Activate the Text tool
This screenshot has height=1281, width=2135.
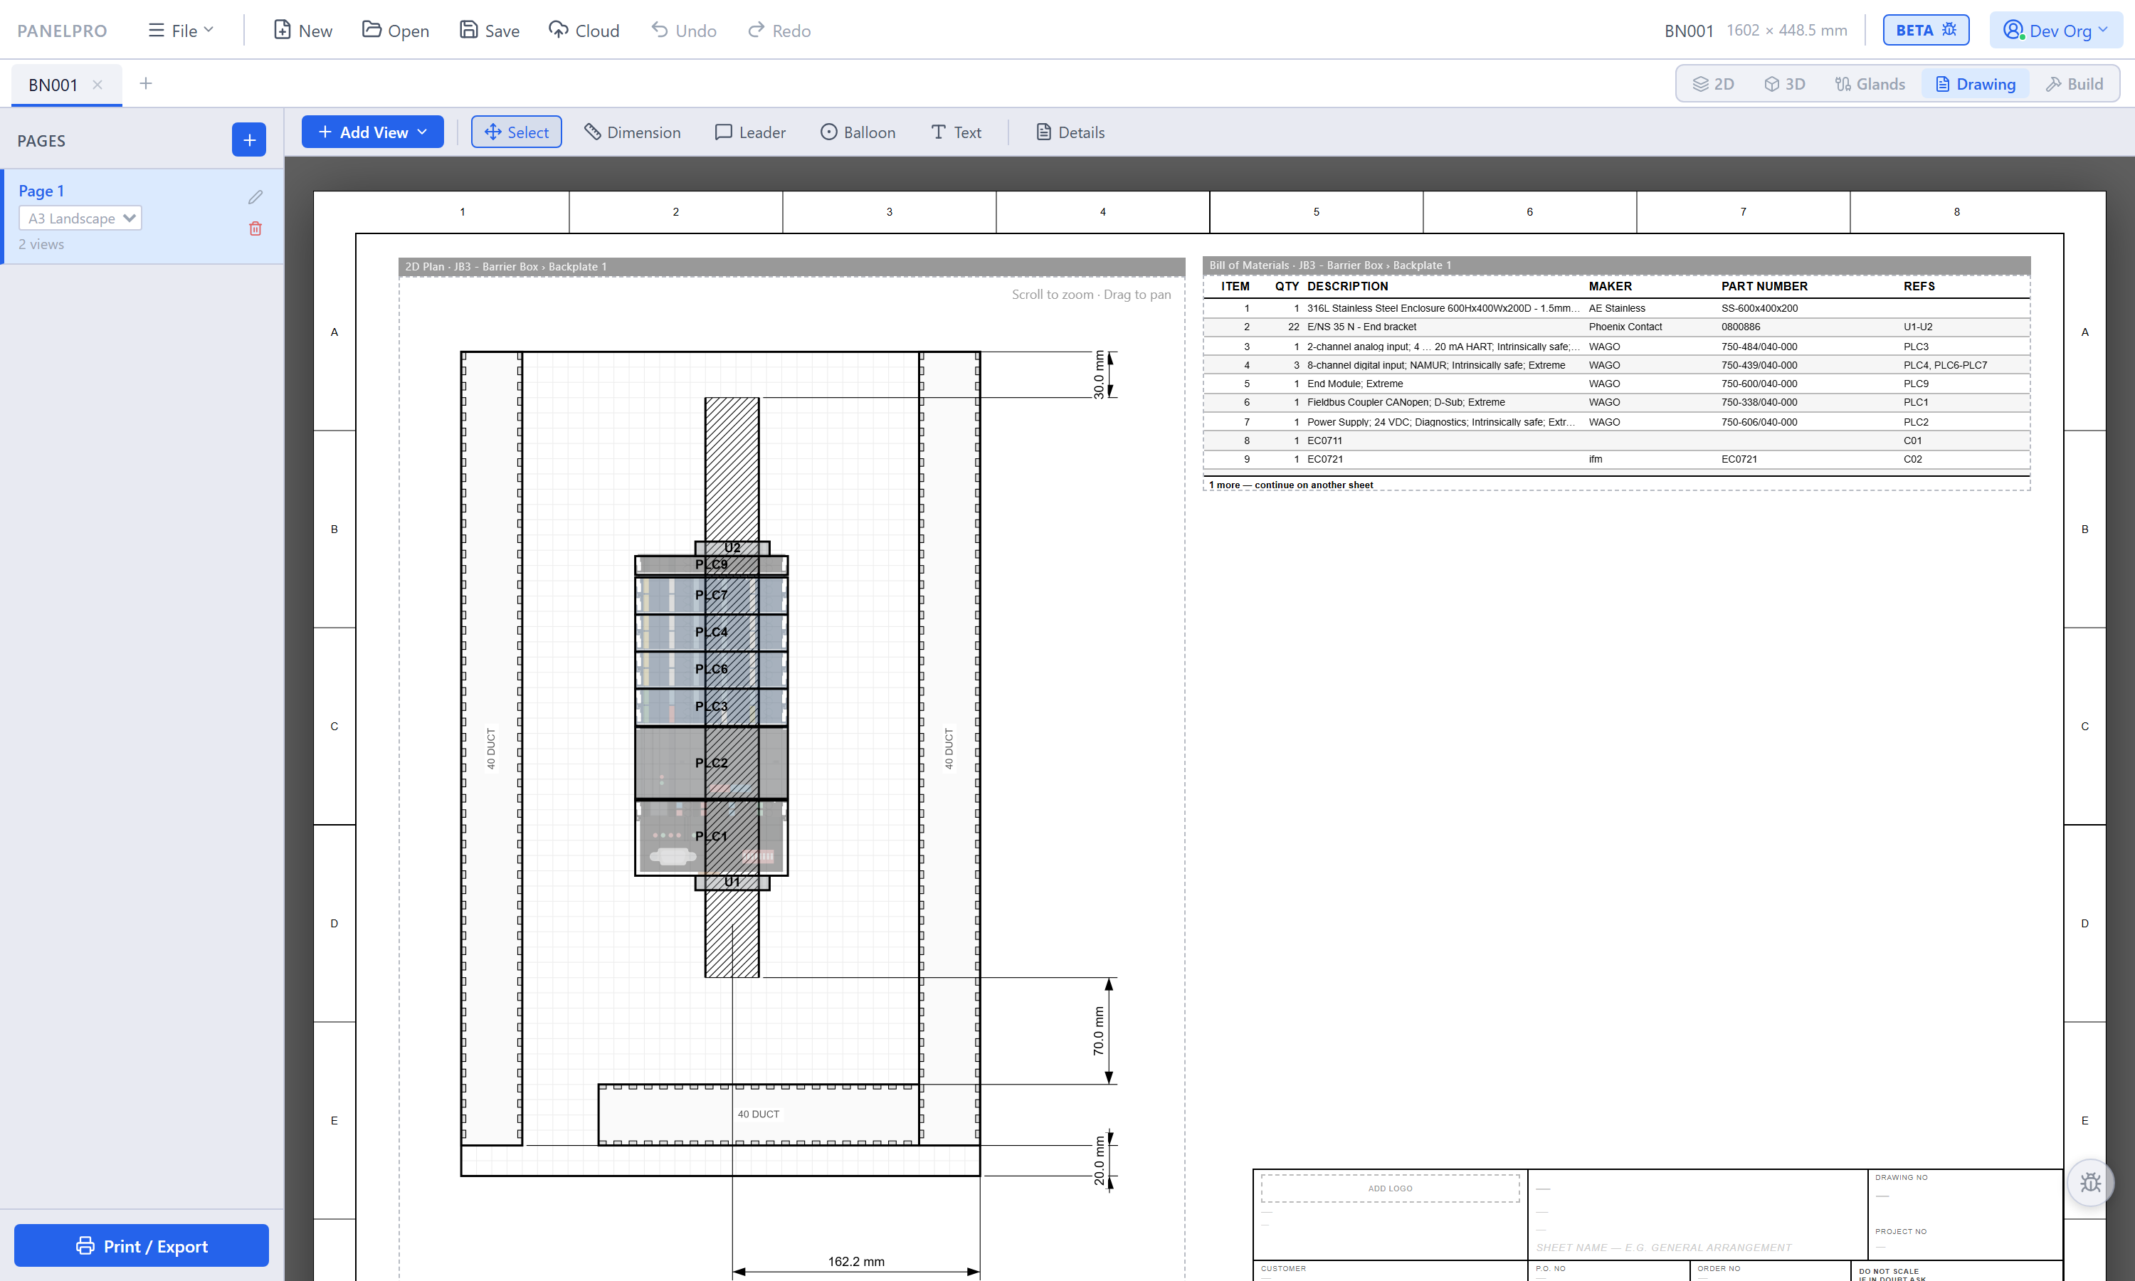(956, 132)
